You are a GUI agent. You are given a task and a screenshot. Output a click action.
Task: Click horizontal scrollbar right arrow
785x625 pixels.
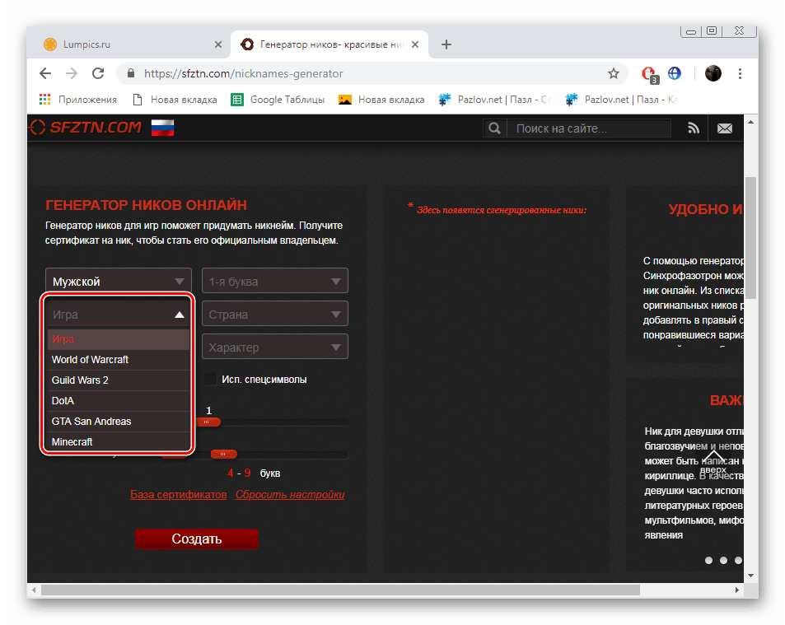(x=737, y=590)
